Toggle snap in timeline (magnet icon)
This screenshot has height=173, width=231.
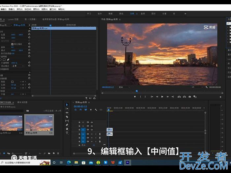[81, 110]
